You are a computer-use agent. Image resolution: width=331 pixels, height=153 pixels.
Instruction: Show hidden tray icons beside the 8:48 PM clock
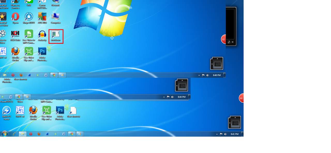[199, 75]
